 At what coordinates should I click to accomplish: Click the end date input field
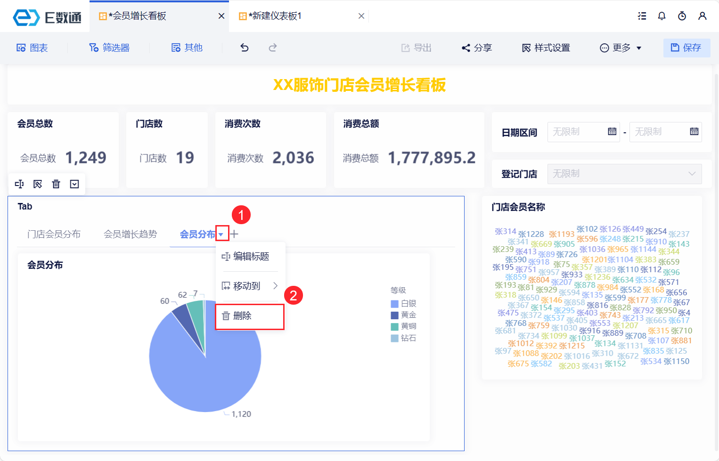666,132
